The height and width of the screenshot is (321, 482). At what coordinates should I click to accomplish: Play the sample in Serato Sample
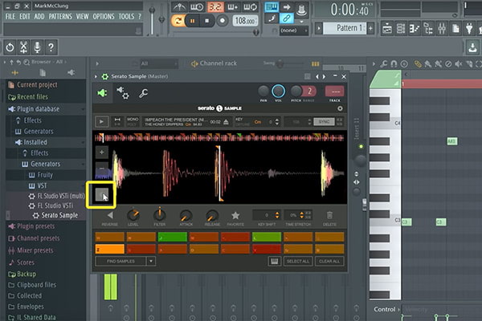(x=101, y=122)
